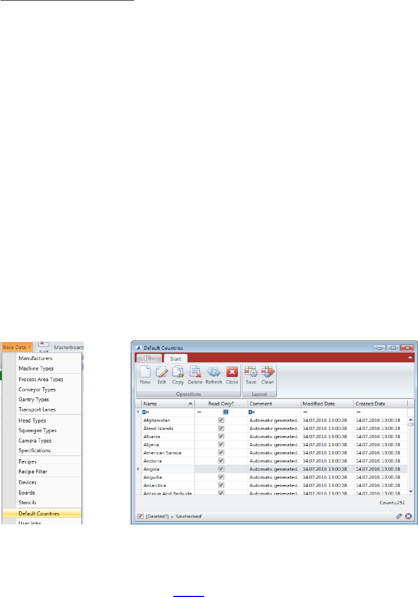Screen dimensions: 418x597
Task: Click the Read Only? column header
Action: pyautogui.click(x=221, y=403)
